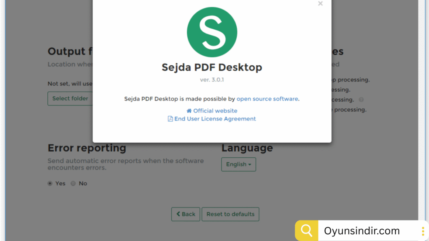Click the Sejda PDF Desktop title

[x=212, y=67]
